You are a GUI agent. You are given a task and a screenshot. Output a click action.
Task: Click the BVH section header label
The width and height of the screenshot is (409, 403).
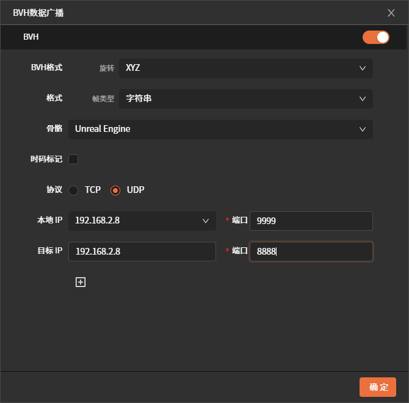31,37
